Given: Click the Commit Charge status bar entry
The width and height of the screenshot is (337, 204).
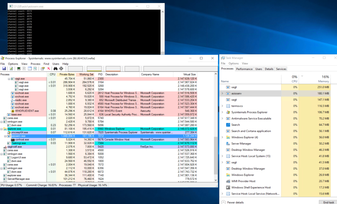Looking at the screenshot, I should tap(42, 185).
